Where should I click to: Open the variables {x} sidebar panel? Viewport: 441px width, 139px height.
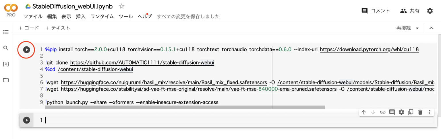coord(6,64)
